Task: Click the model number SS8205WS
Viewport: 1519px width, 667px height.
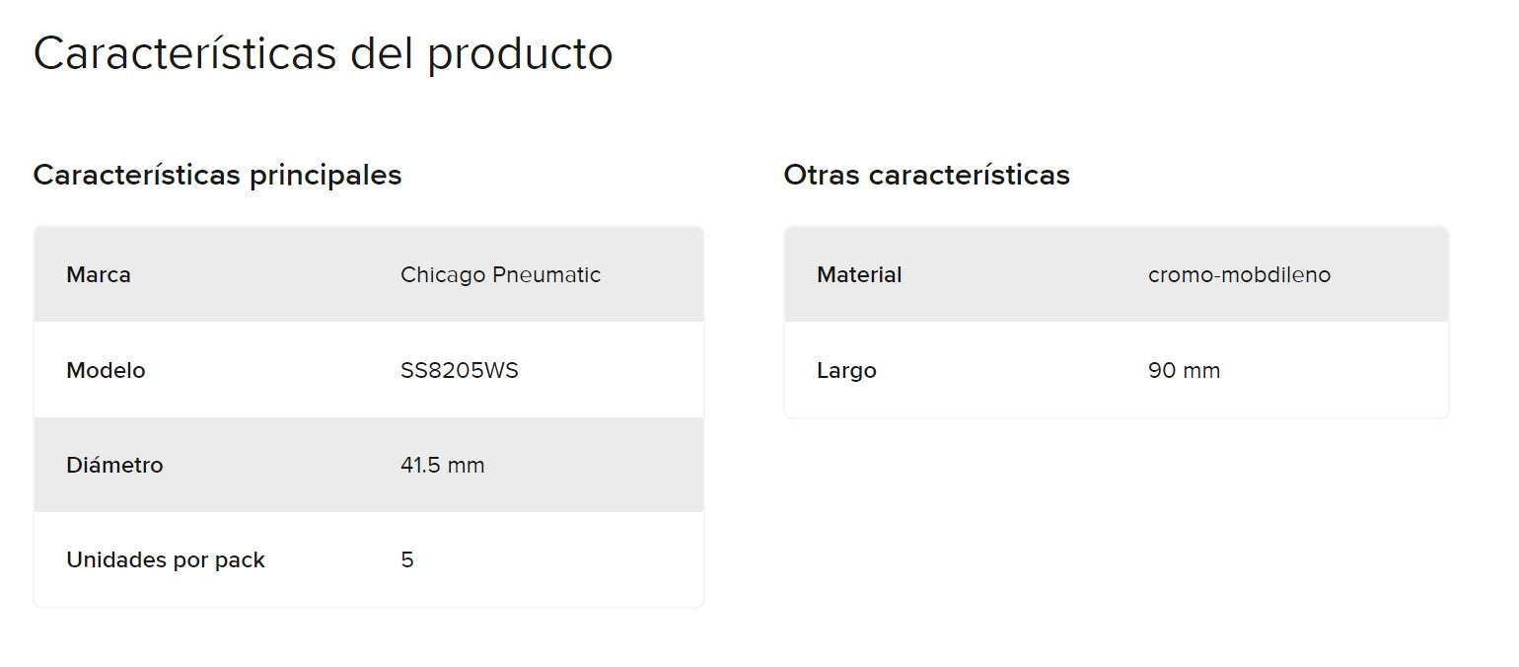Action: coord(460,370)
